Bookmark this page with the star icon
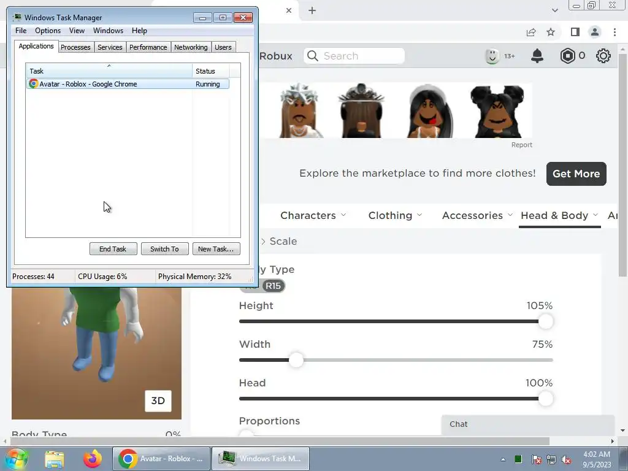The image size is (628, 471). point(551,32)
